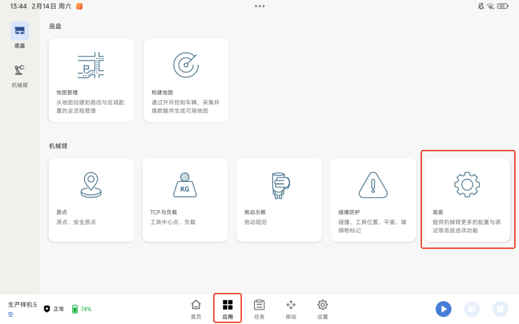Switch to the 任务 tasks tab

click(259, 309)
